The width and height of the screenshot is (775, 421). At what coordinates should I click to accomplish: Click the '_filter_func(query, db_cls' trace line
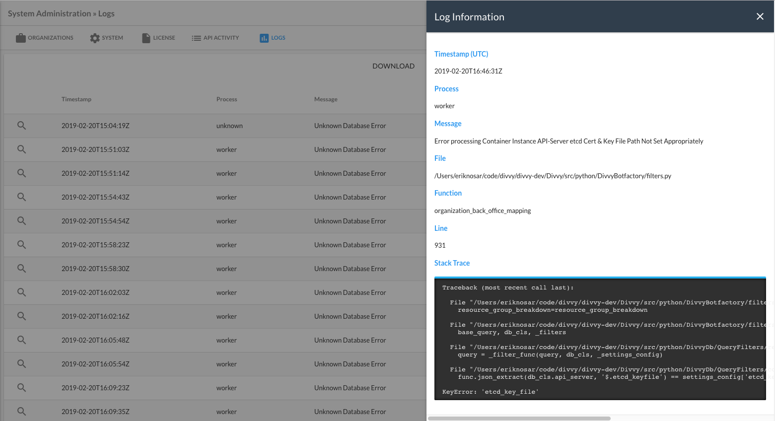coord(560,354)
